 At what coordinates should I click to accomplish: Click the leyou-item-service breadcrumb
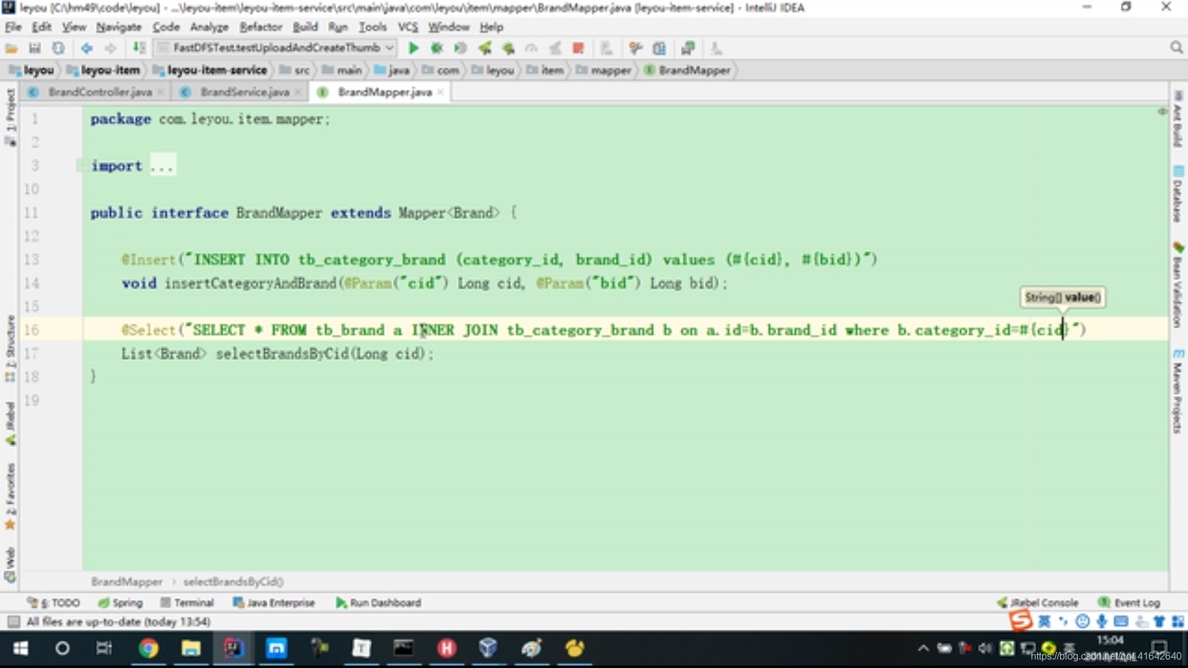coord(217,71)
